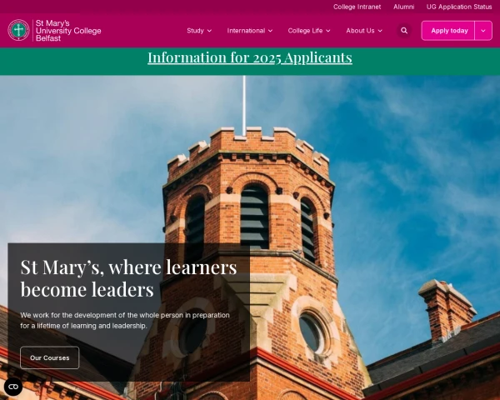Go to the Alumni page
The width and height of the screenshot is (500, 400).
[x=403, y=7]
